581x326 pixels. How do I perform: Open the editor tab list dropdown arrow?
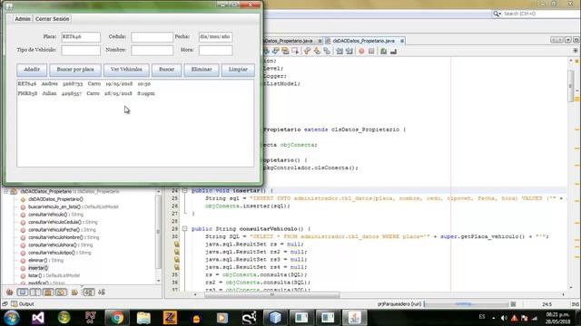(568, 40)
